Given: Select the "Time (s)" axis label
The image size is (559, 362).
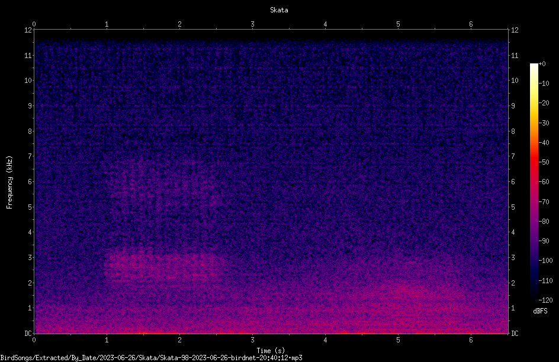Looking at the screenshot, I should click(x=271, y=351).
